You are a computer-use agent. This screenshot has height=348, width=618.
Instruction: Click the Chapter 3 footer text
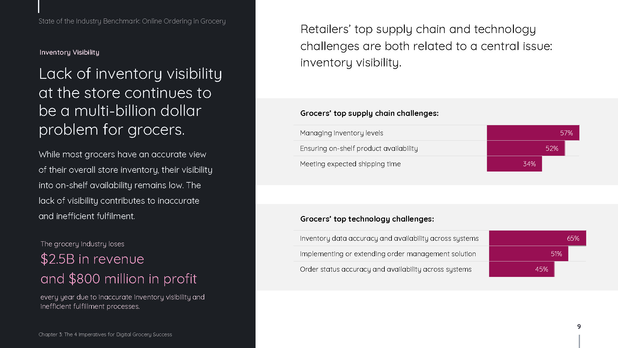coord(105,334)
